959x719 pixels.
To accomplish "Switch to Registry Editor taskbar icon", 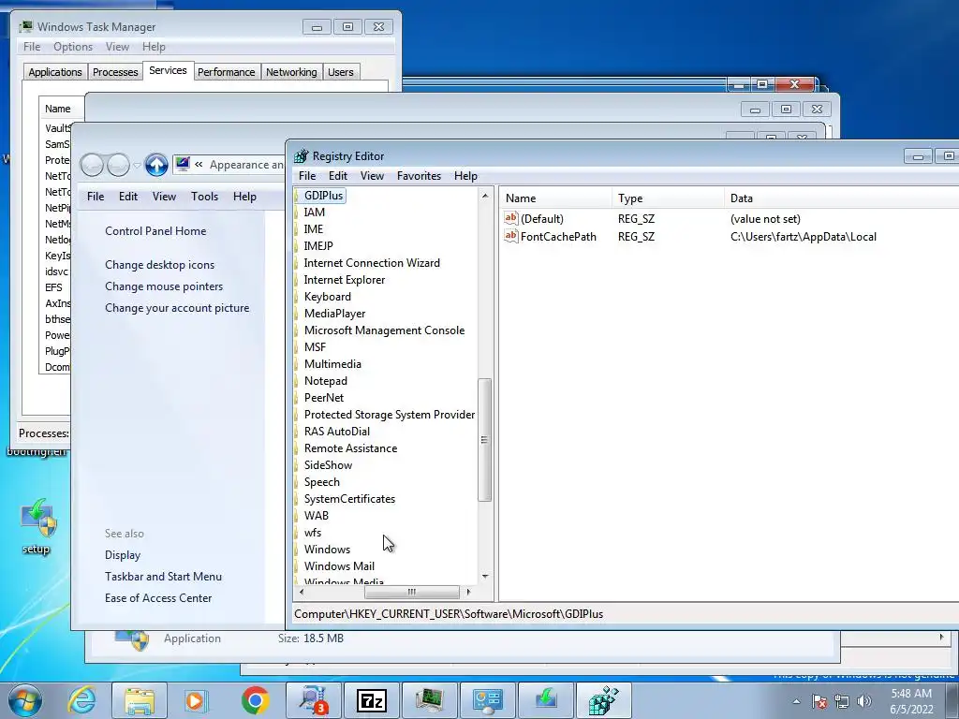I will point(604,700).
